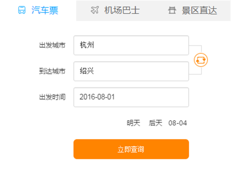Click the 出发时间 label

[x=52, y=97]
